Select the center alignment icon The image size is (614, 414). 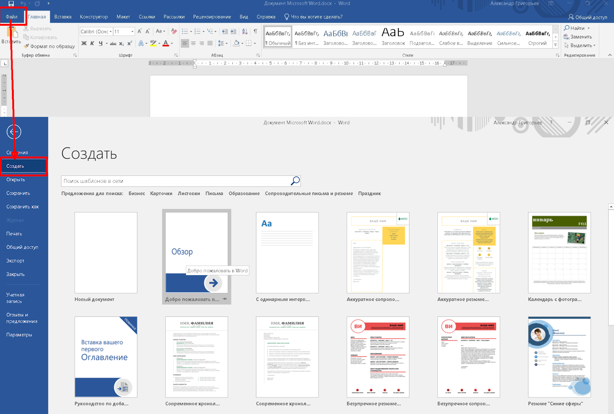193,43
